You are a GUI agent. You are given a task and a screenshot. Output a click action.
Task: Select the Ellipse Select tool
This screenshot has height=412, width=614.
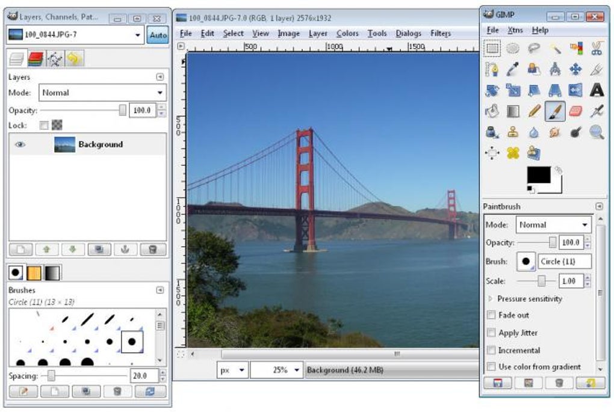[513, 49]
